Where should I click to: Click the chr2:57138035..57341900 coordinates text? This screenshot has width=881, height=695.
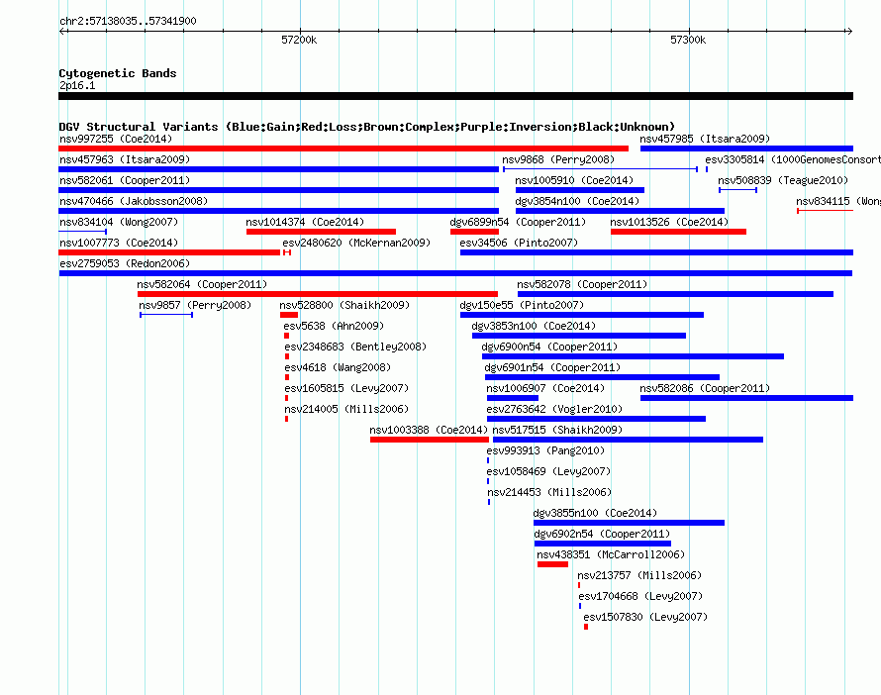point(128,21)
